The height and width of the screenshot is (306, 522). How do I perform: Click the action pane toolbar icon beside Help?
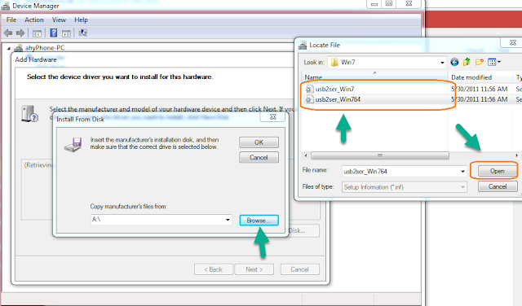tap(67, 33)
